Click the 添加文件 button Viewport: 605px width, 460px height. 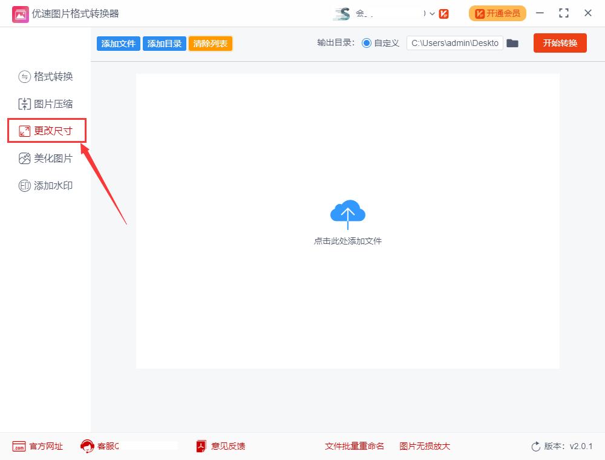coord(118,43)
